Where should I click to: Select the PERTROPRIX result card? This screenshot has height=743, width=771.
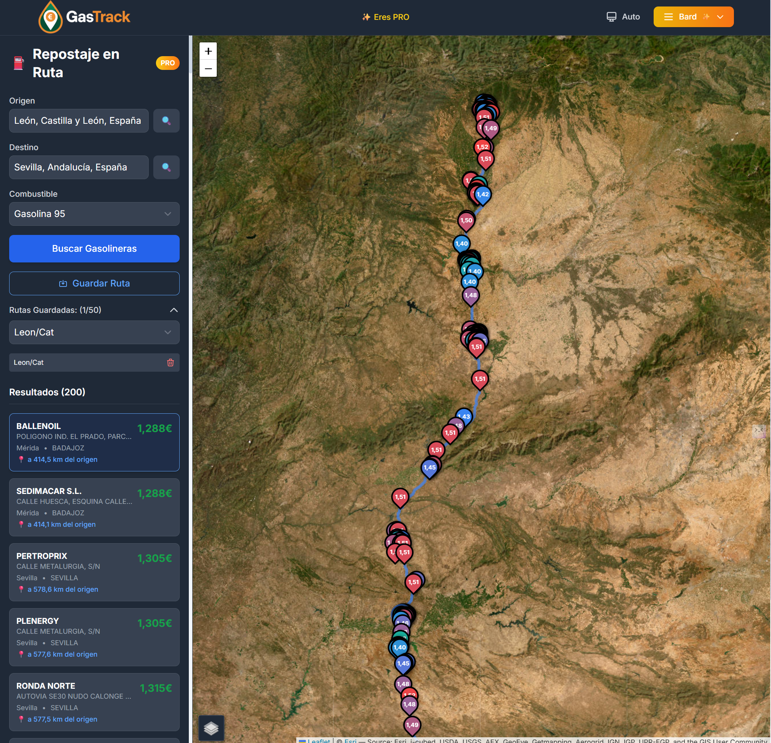coord(94,572)
